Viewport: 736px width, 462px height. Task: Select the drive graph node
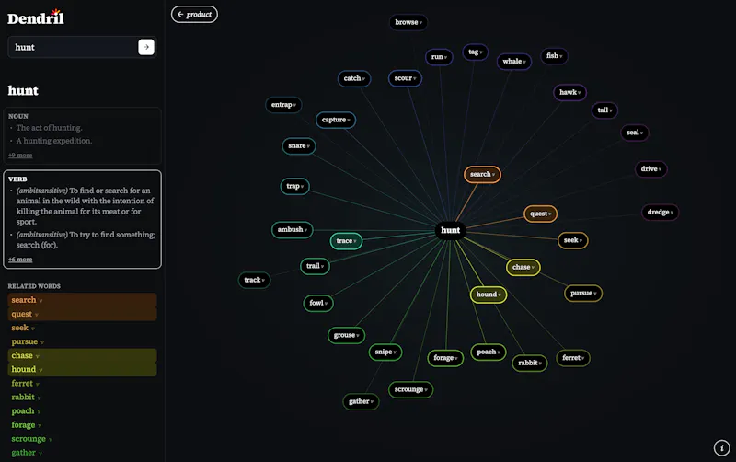tap(651, 169)
